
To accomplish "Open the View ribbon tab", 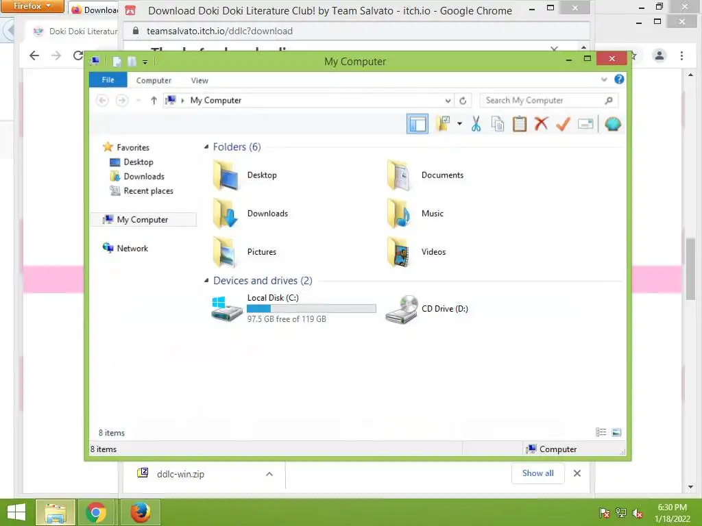I will click(x=199, y=81).
